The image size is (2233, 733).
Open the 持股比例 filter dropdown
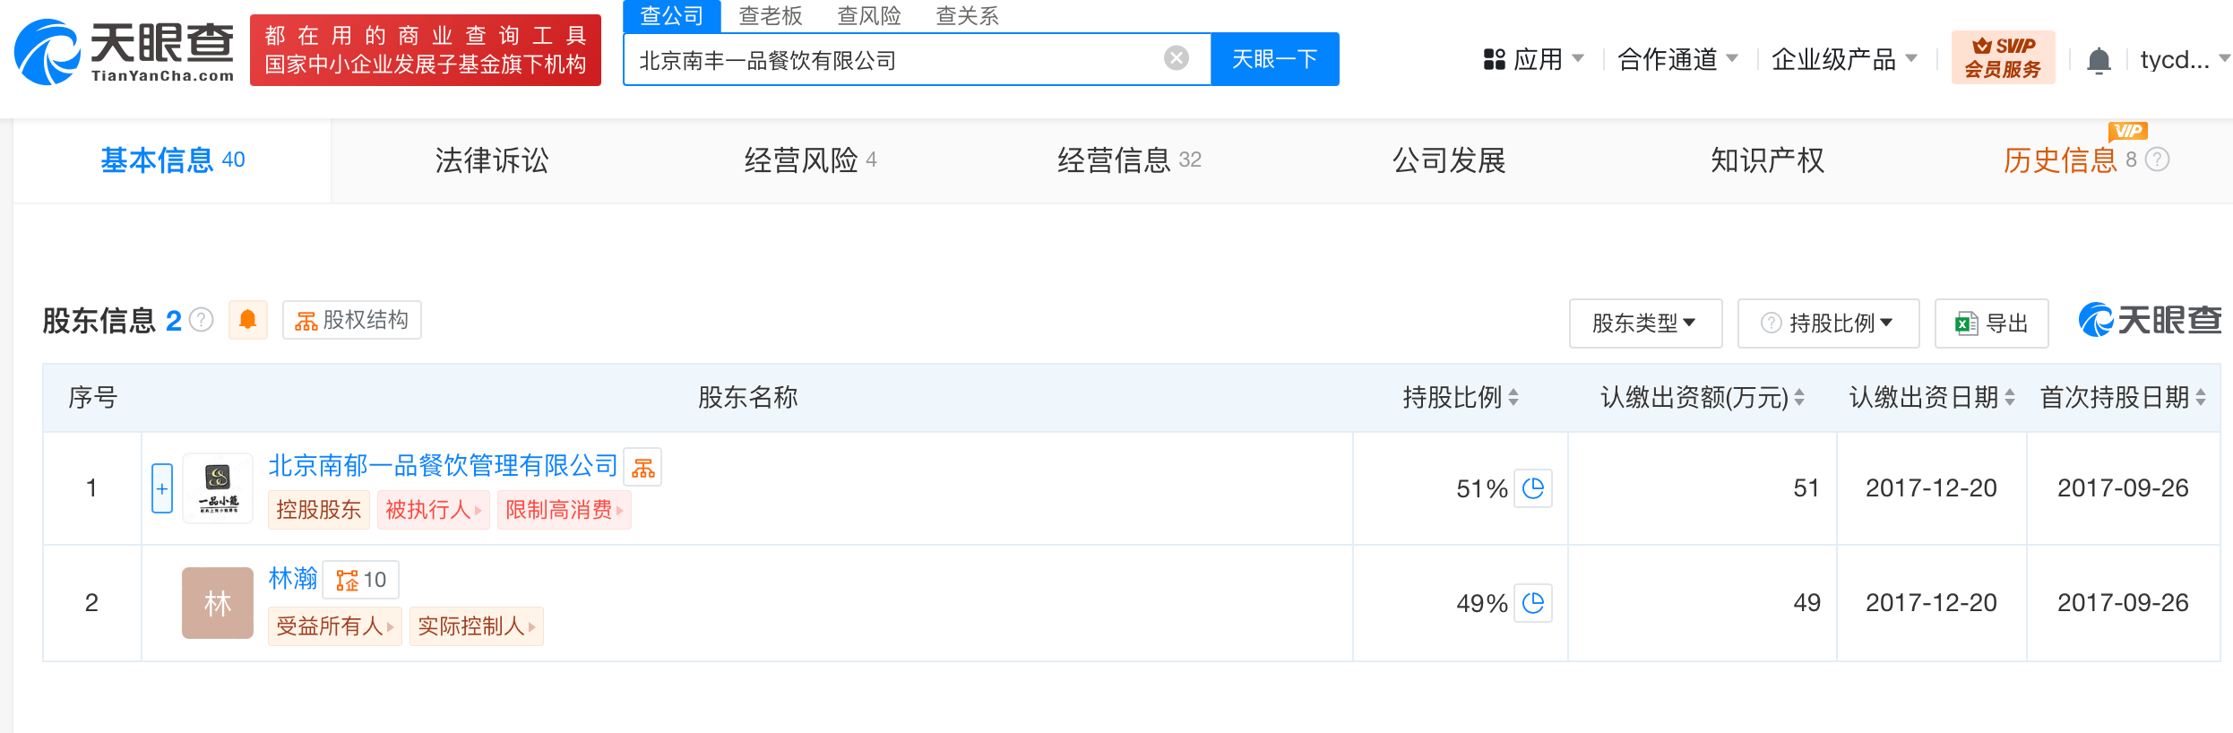coord(1828,323)
